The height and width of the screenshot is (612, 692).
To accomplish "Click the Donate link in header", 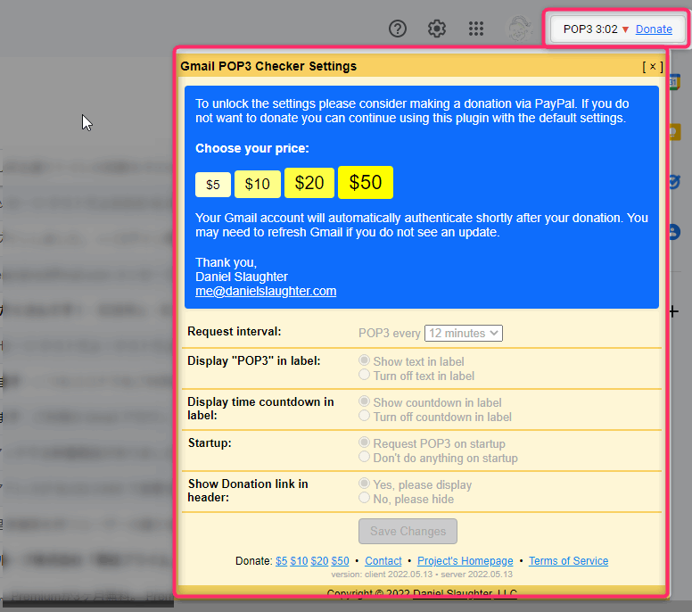I will coord(654,29).
